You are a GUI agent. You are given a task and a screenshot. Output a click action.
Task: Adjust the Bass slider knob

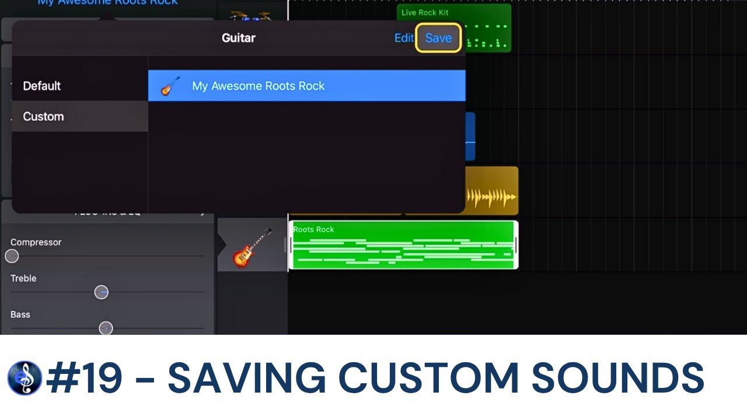tap(106, 328)
